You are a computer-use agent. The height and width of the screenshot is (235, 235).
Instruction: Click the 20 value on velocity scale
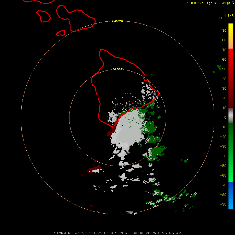224,98
